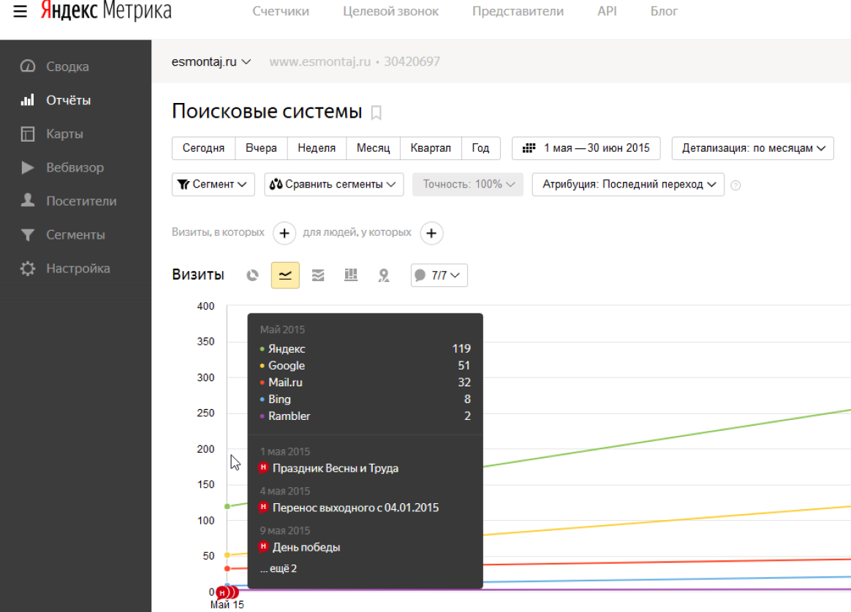This screenshot has height=612, width=851.
Task: Open Сводка in the sidebar
Action: point(54,66)
